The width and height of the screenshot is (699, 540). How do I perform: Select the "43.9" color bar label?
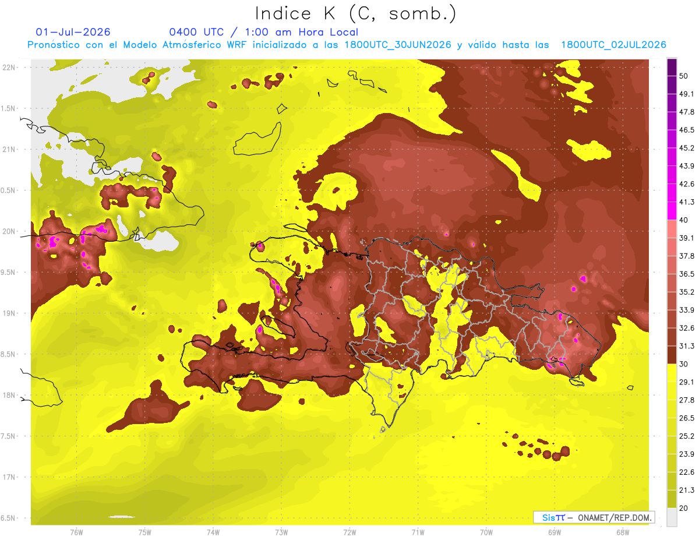click(x=686, y=166)
